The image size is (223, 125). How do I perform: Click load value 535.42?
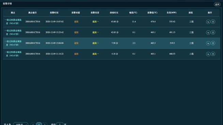pyautogui.click(x=172, y=21)
